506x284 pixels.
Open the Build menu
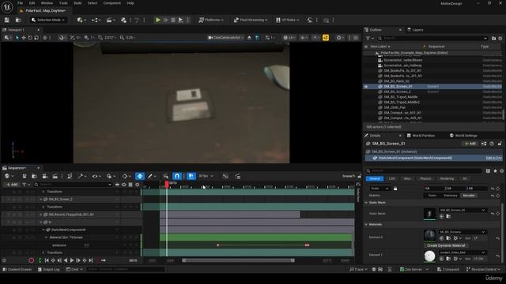point(77,3)
